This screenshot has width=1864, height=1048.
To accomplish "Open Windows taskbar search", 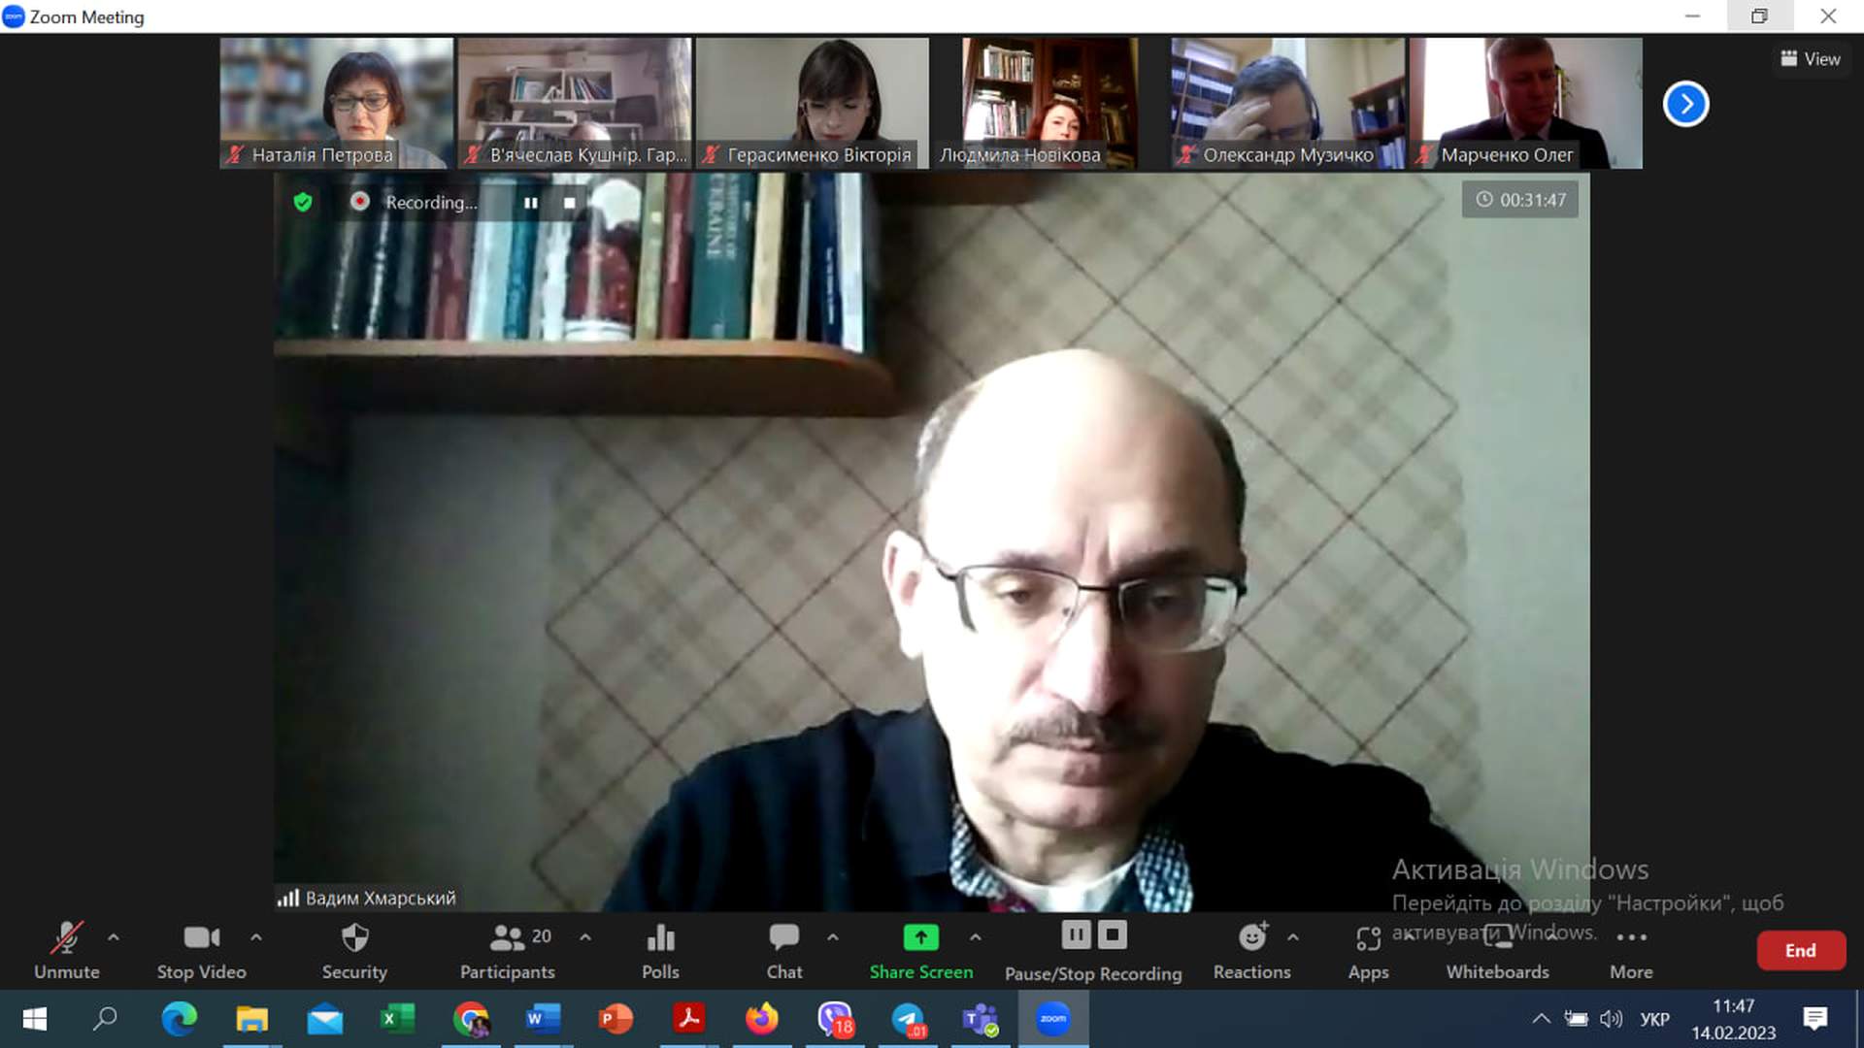I will tap(105, 1019).
